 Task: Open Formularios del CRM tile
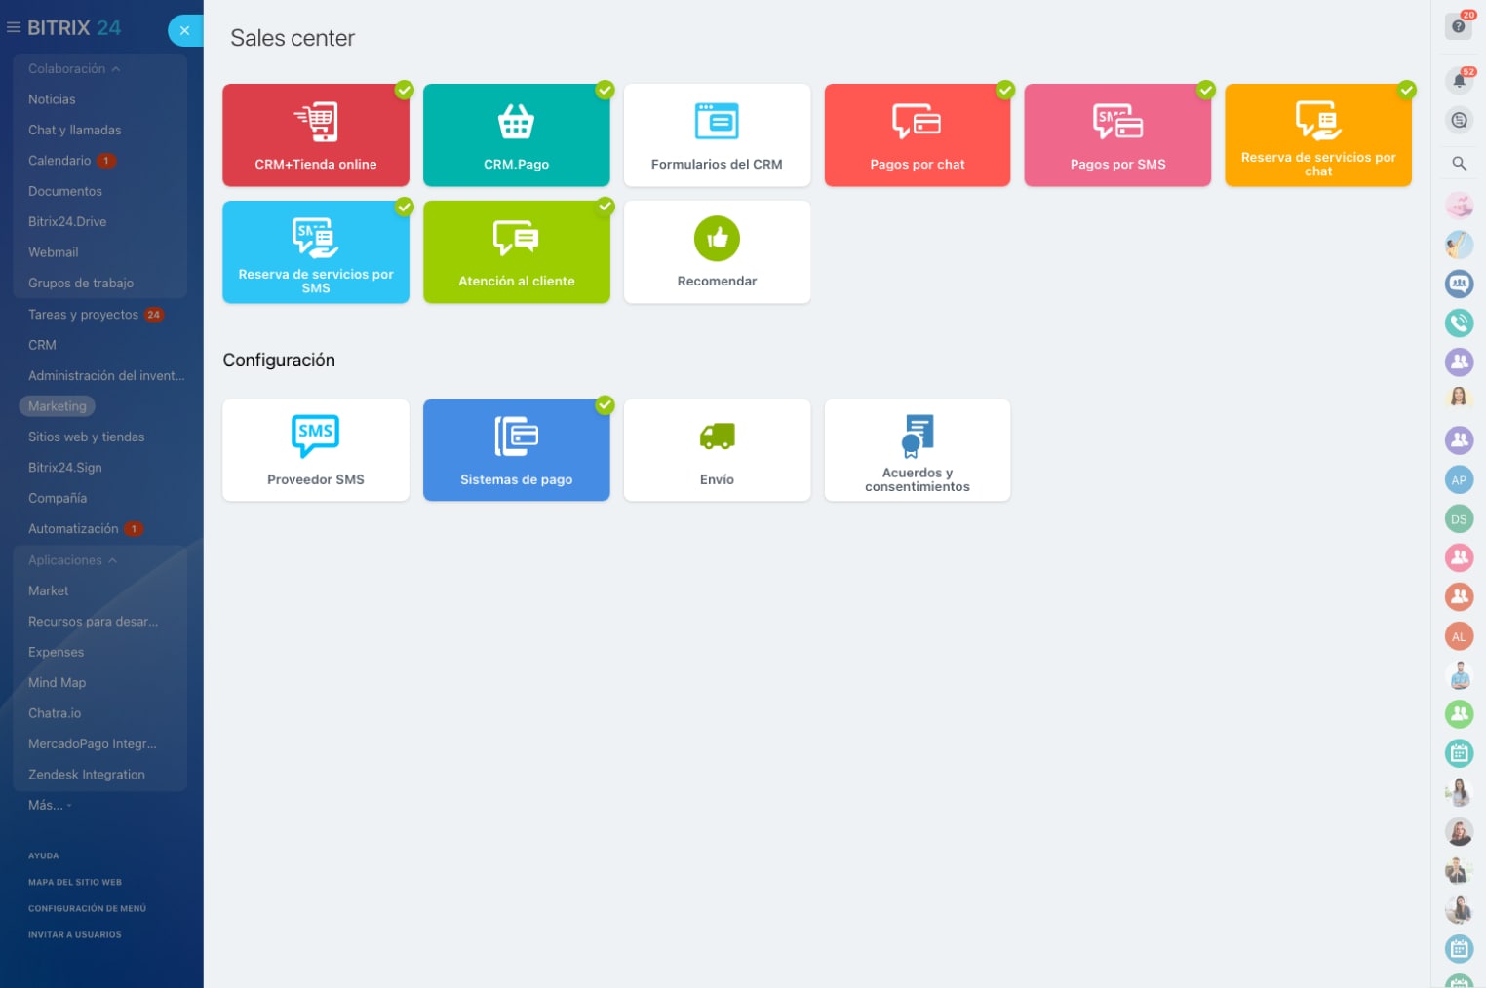tap(717, 135)
